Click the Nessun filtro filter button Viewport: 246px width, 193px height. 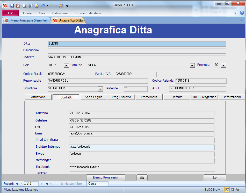71,184
